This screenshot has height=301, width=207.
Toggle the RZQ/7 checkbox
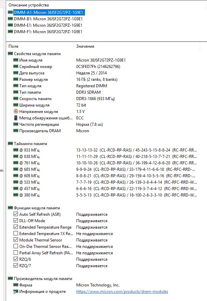(x=16, y=265)
